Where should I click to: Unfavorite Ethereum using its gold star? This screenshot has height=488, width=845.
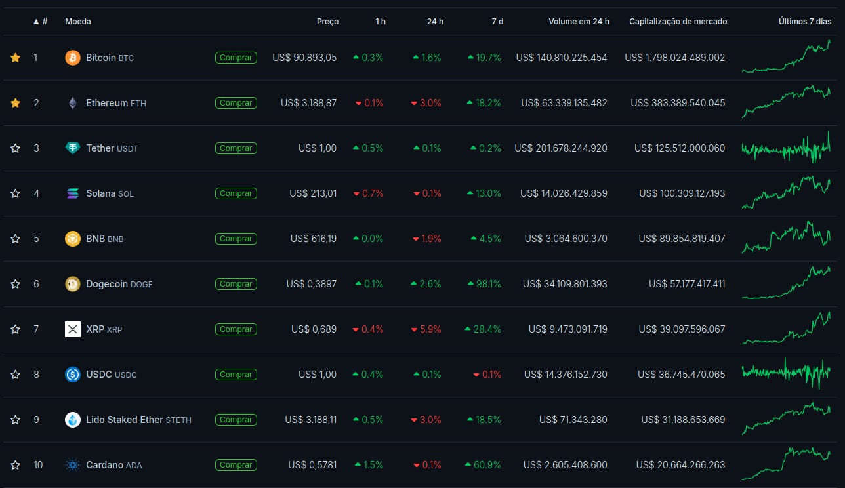(x=16, y=103)
